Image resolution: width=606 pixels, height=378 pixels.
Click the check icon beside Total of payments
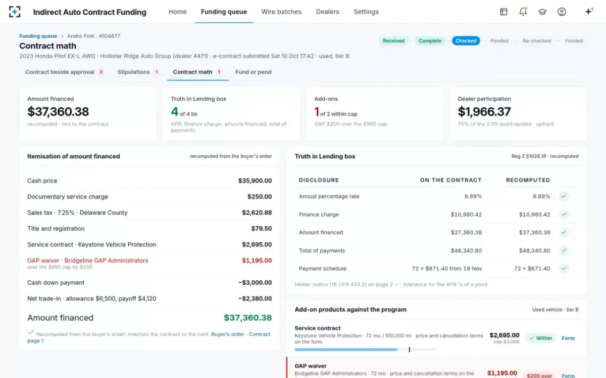[x=564, y=250]
